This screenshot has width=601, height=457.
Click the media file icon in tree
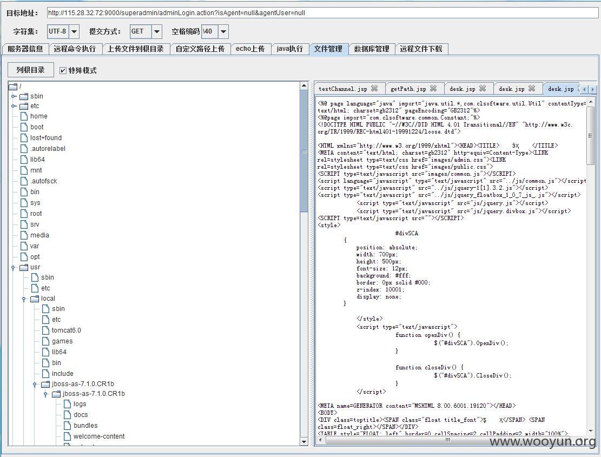(x=24, y=235)
